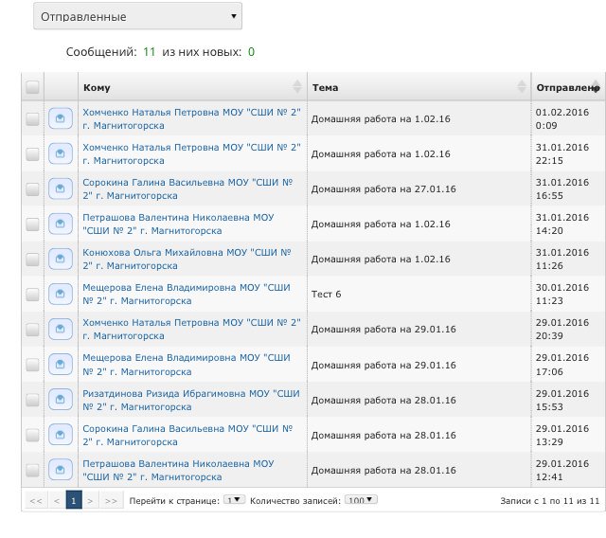The height and width of the screenshot is (538, 606).
Task: Check the row sent 01.02.2016 0:09
Action: click(32, 118)
